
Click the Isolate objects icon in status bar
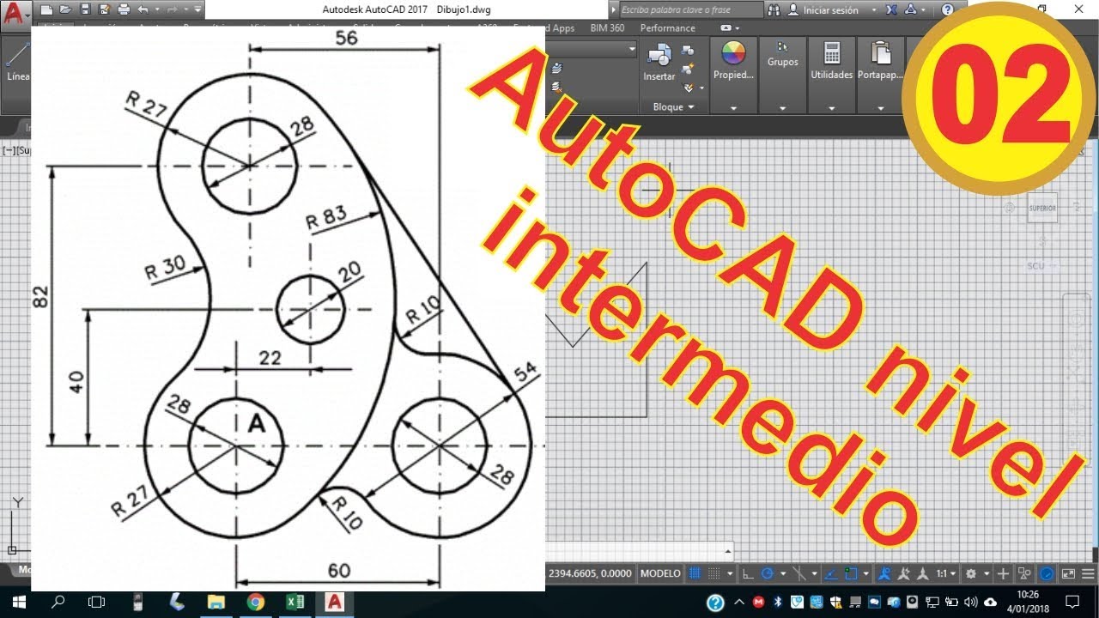click(1024, 573)
